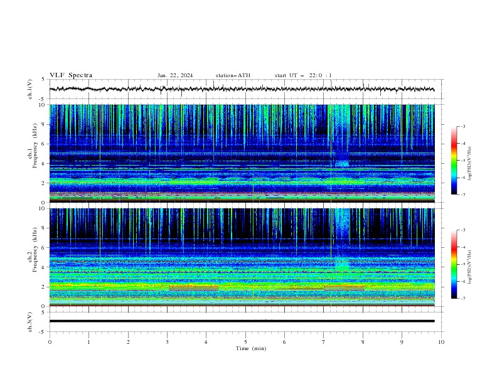The width and height of the screenshot is (497, 384).
Task: Click the time-axis tick label "10"
Action: 441,342
